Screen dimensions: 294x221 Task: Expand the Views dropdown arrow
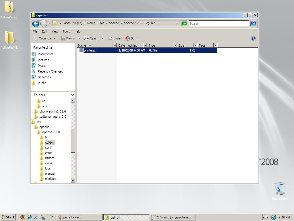(x=79, y=38)
